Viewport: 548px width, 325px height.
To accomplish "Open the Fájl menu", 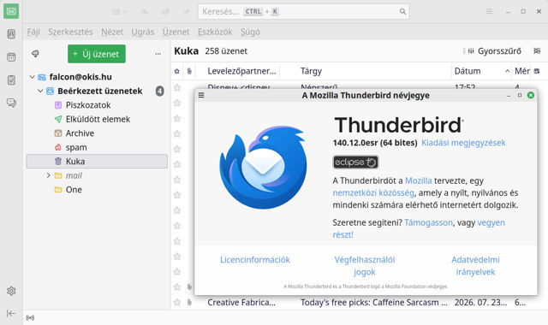I will click(x=33, y=32).
